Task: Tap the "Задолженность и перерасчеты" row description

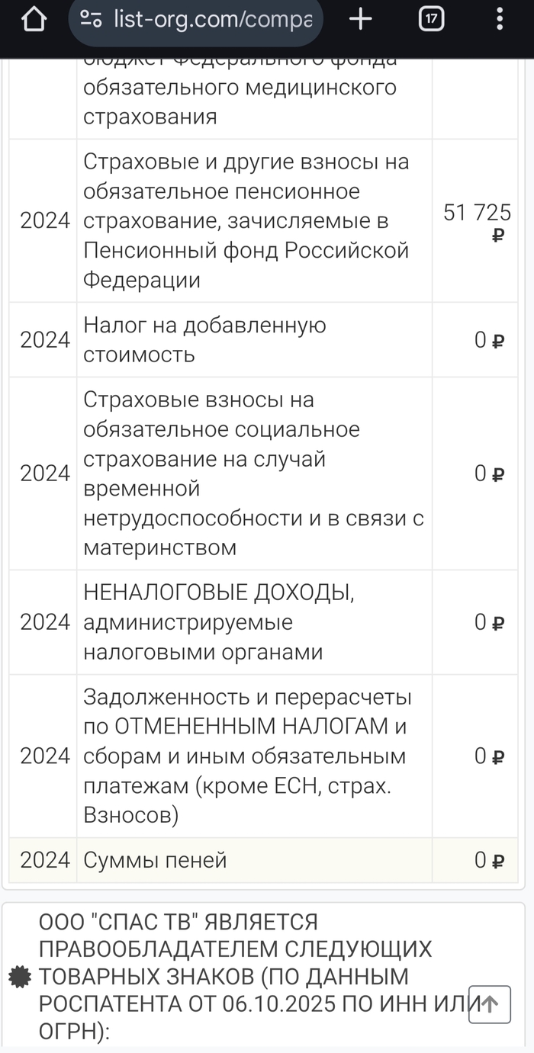Action: pyautogui.click(x=247, y=756)
